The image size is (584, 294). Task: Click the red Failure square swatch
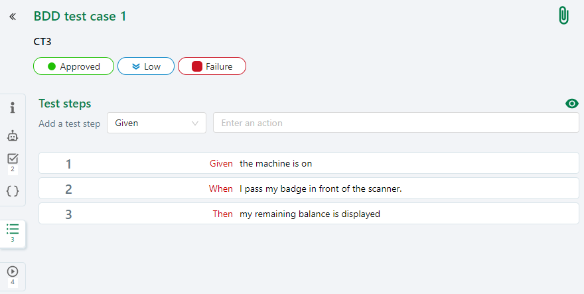click(x=197, y=66)
